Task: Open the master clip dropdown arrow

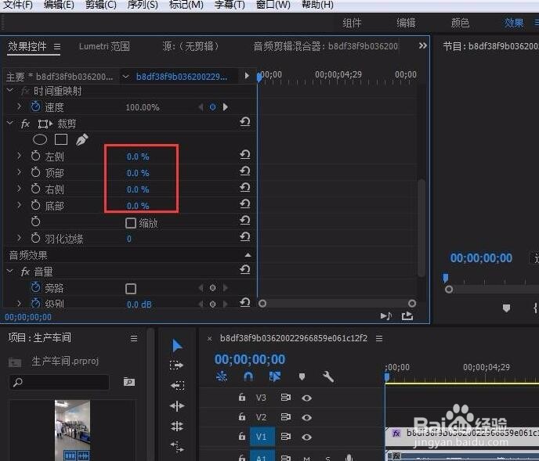Action: 125,76
